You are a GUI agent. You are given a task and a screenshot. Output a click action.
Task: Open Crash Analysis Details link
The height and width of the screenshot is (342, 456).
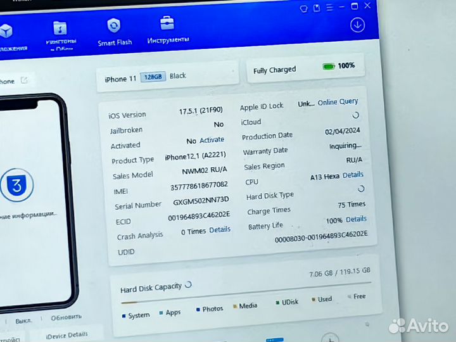[220, 230]
